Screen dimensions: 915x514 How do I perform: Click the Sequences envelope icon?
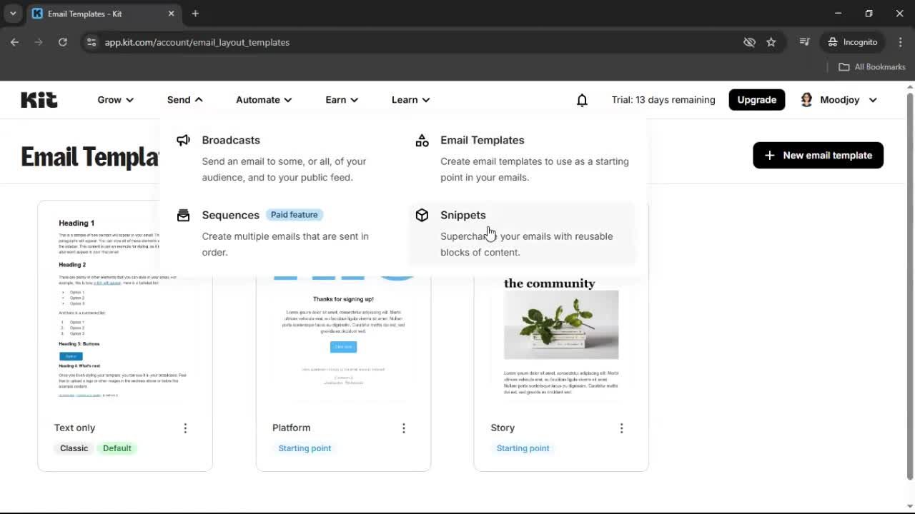pyautogui.click(x=184, y=215)
